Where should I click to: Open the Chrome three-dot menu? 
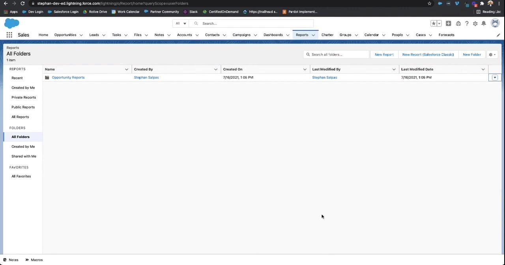coord(499,3)
